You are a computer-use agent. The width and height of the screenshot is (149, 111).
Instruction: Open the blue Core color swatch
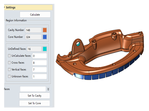coord(45,37)
